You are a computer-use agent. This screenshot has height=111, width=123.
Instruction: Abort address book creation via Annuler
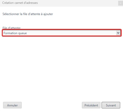[x=12, y=105]
